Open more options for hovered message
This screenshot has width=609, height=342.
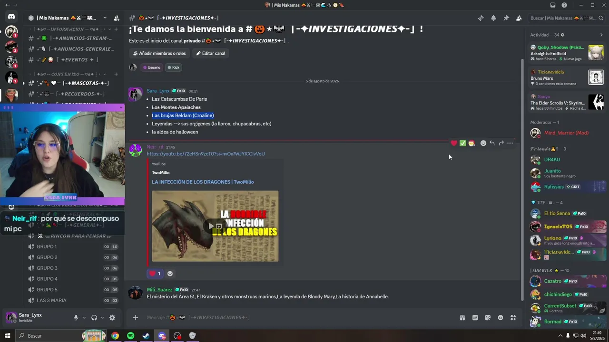coord(510,143)
